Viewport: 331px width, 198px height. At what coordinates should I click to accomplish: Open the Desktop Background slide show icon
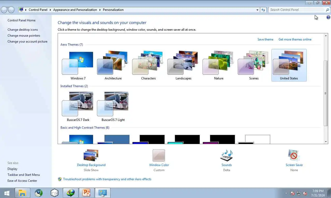pos(91,155)
